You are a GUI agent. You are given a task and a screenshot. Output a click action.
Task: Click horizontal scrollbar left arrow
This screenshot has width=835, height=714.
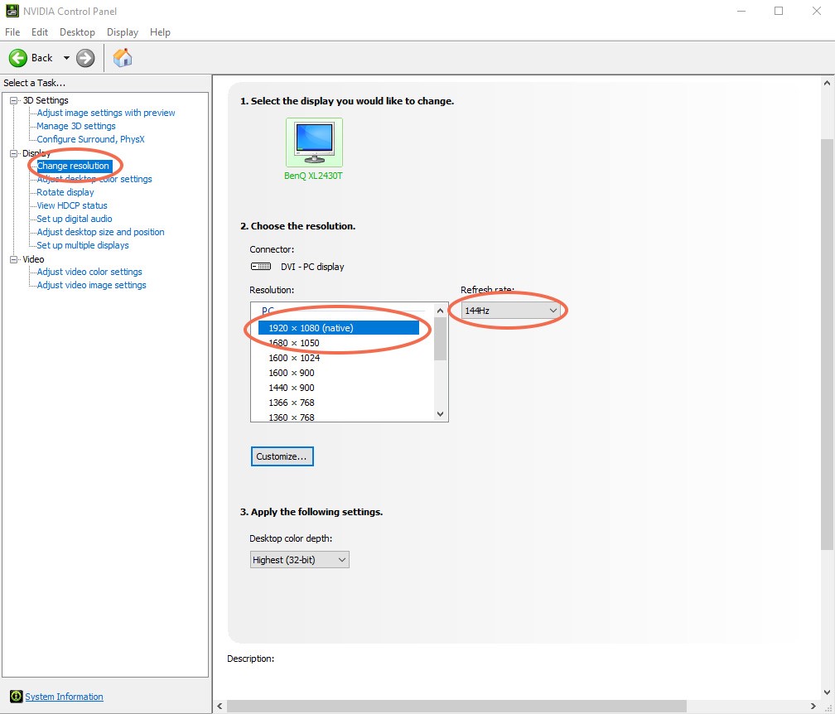[220, 706]
